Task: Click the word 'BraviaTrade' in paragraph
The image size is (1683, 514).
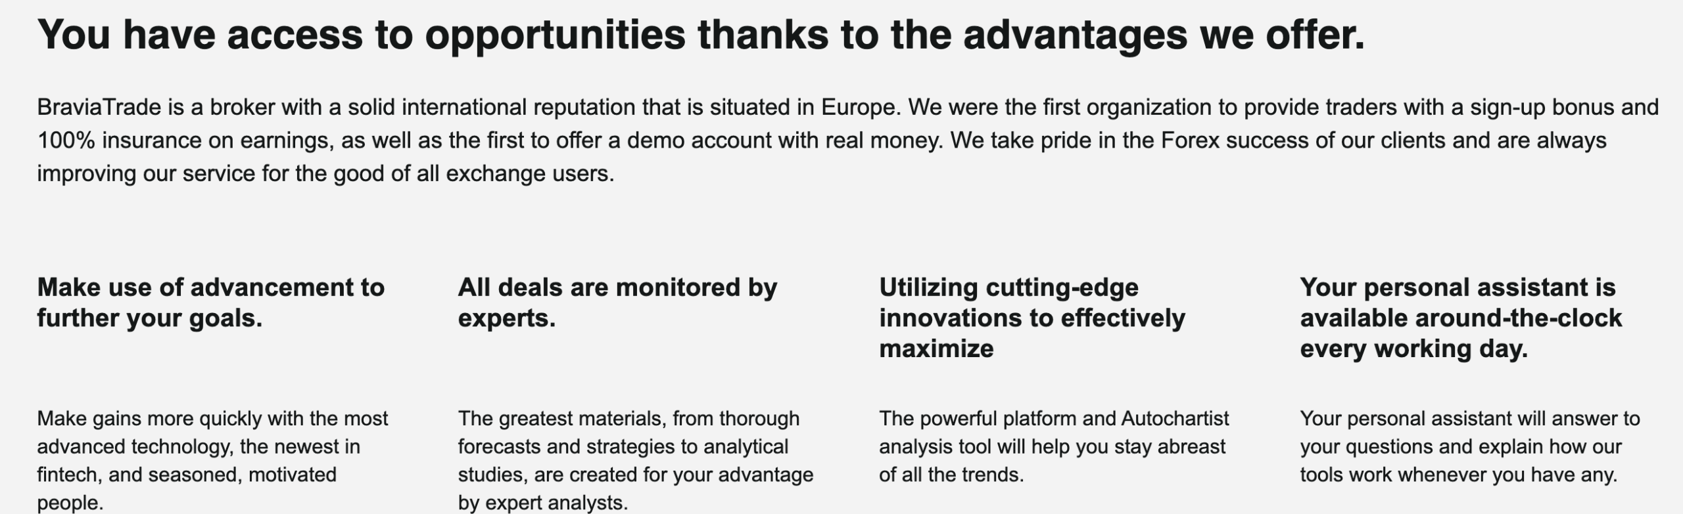Action: pyautogui.click(x=99, y=107)
